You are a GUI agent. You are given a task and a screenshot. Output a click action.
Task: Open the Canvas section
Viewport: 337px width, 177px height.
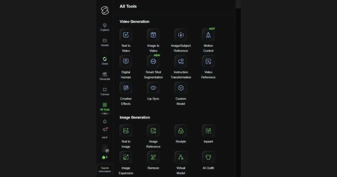tap(105, 91)
